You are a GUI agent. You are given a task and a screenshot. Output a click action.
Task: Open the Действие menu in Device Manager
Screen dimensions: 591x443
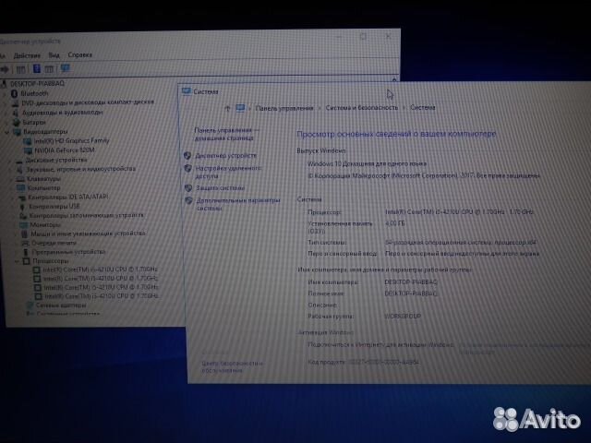(x=27, y=55)
